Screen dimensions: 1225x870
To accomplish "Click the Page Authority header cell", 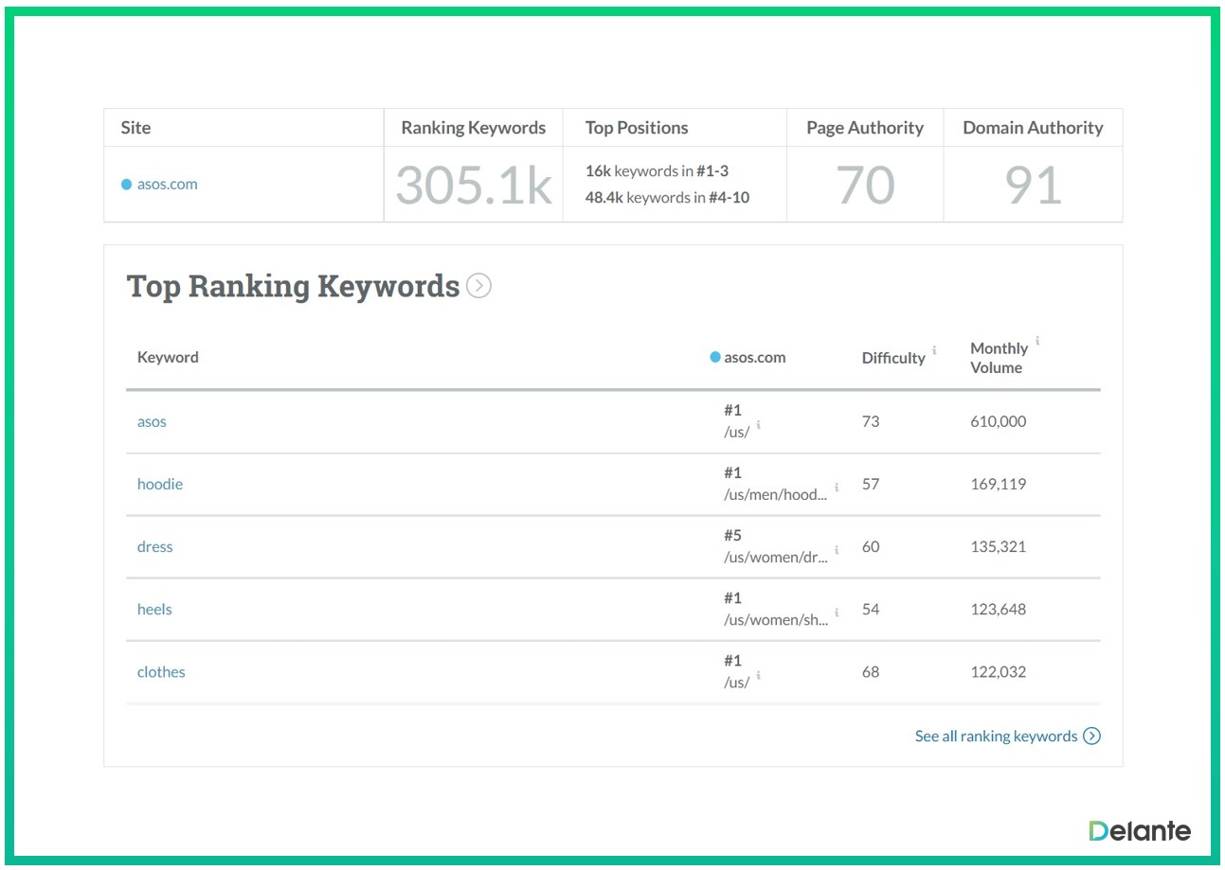I will (865, 128).
